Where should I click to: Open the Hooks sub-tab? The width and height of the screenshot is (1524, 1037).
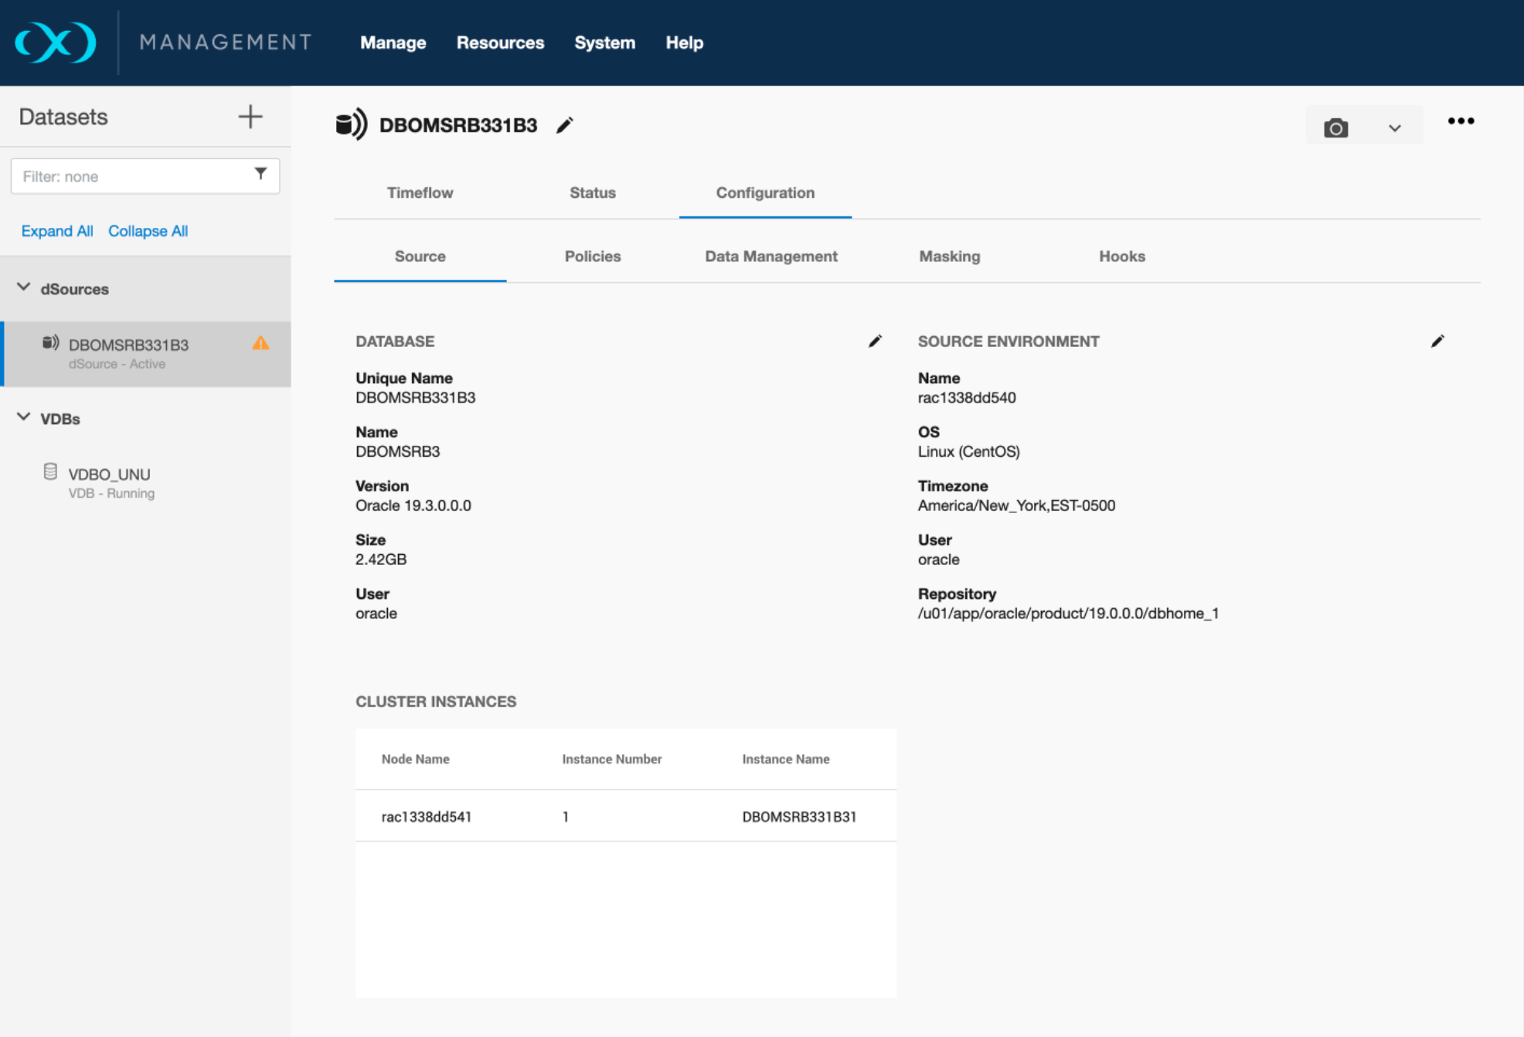coord(1121,256)
